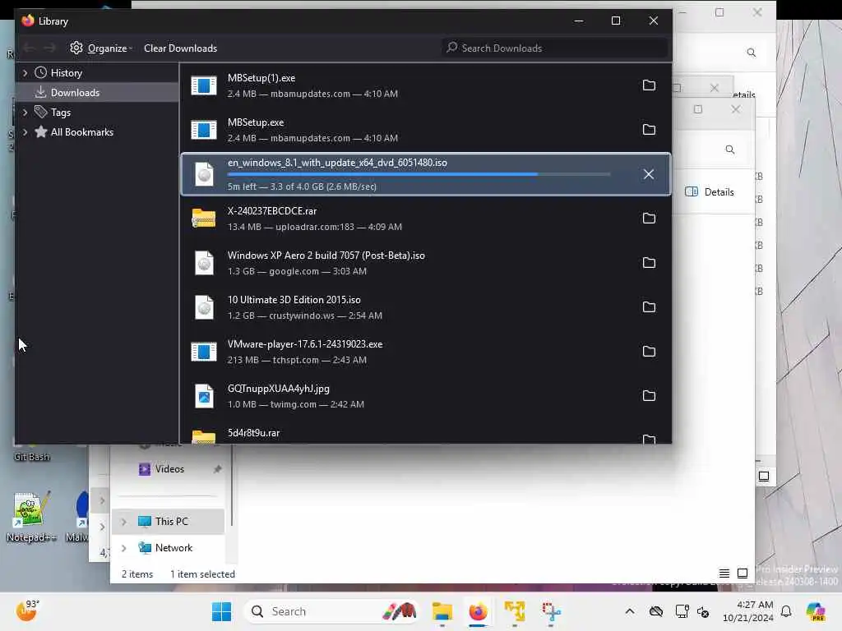
Task: Open containing folder for MBSetup(1).exe
Action: coord(649,85)
